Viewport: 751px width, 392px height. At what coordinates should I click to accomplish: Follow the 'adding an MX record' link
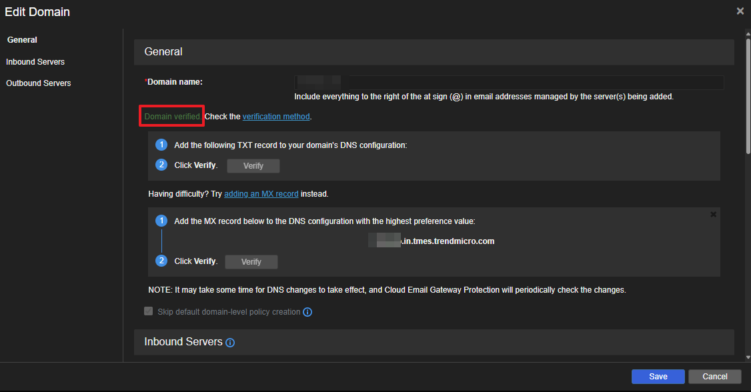tap(261, 194)
